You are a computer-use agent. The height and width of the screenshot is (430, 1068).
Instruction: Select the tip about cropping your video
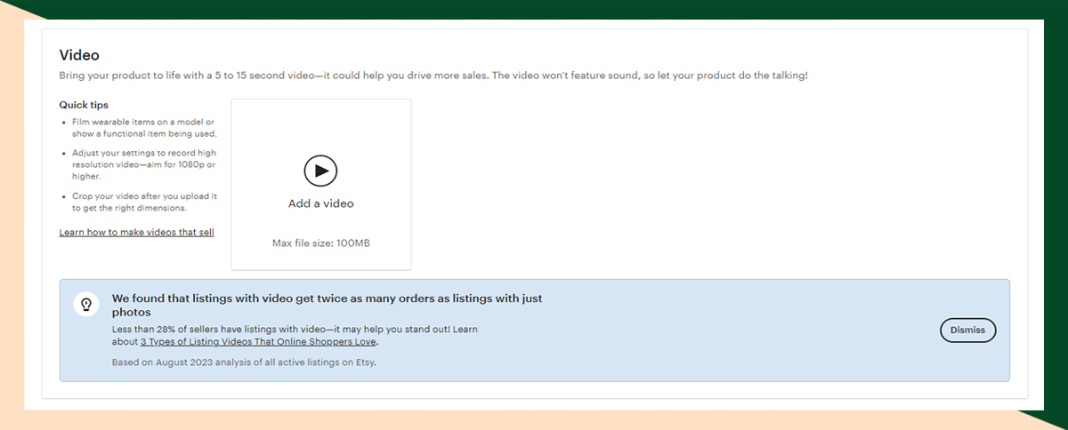(143, 202)
